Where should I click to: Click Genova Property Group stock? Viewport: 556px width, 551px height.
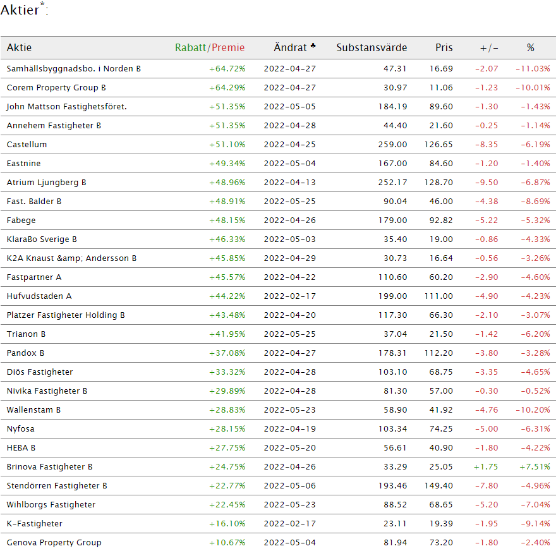tap(54, 543)
